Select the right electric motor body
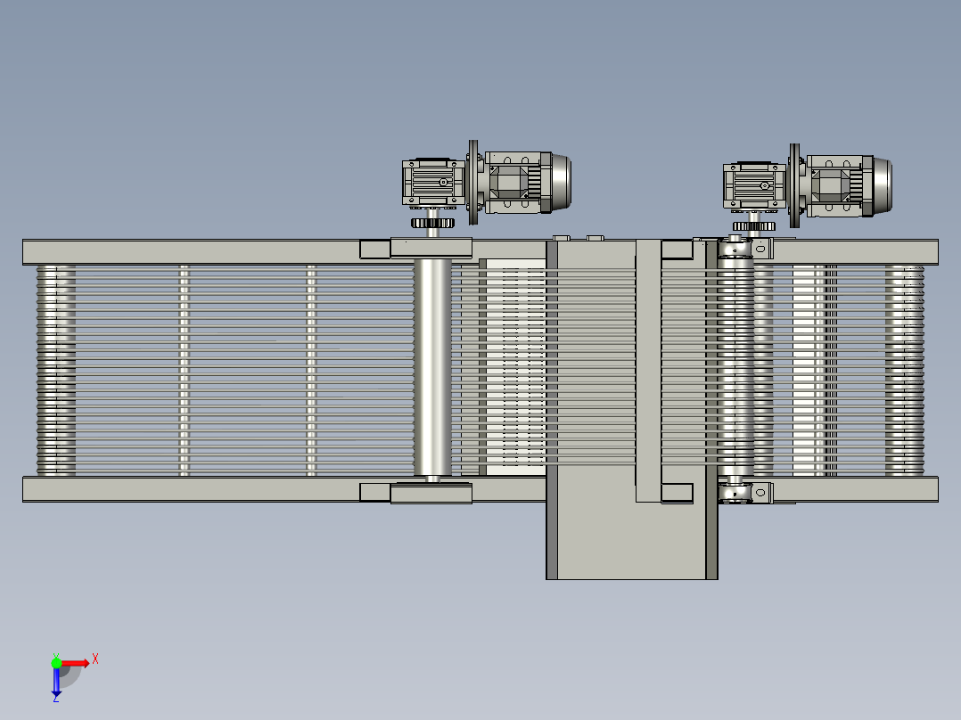Viewport: 961px width, 720px height. (849, 185)
